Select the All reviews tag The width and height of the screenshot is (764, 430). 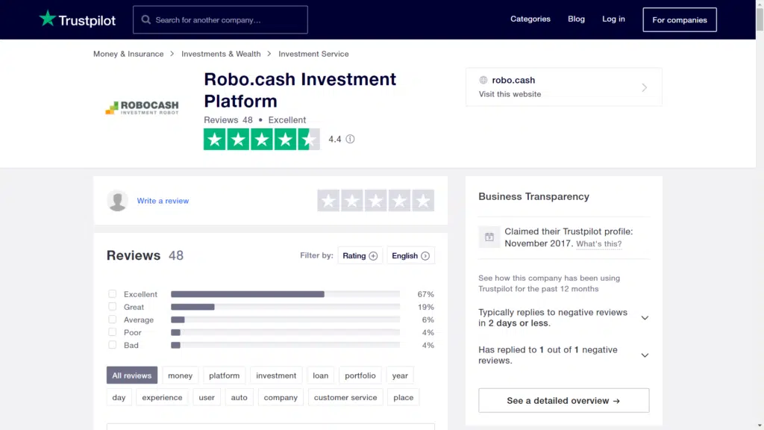[132, 376]
